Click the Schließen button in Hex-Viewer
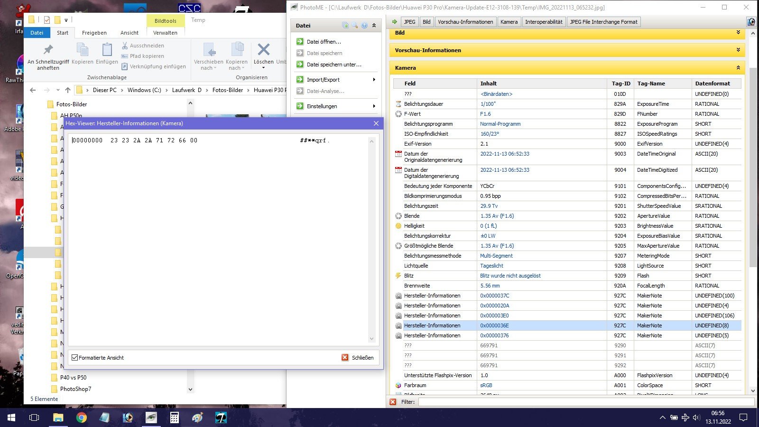 click(358, 358)
